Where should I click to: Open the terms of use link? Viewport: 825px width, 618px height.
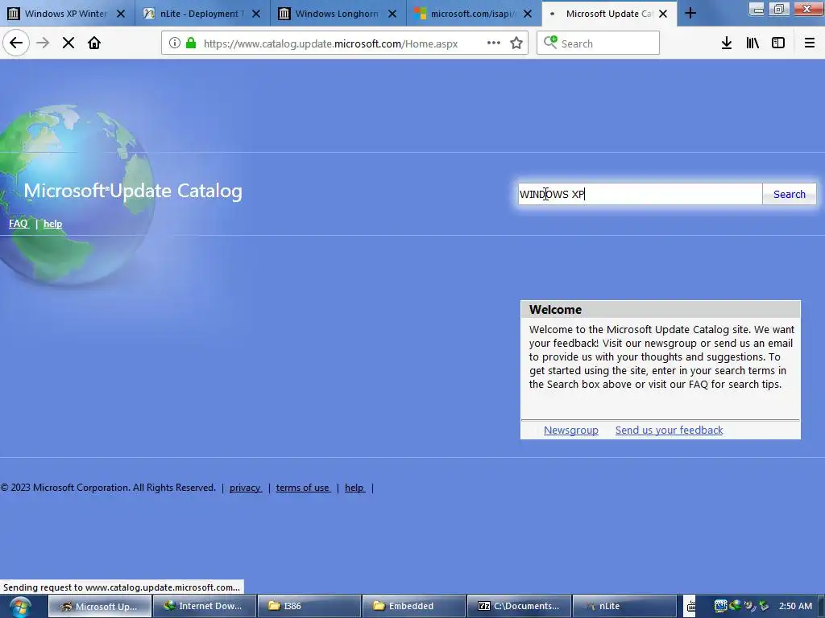click(x=303, y=488)
